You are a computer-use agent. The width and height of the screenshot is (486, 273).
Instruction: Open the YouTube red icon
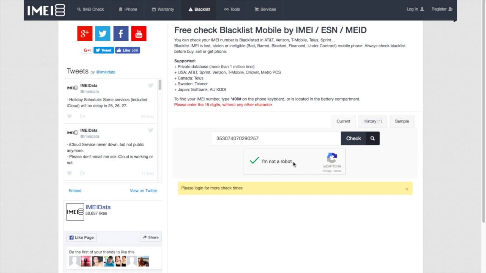click(139, 33)
